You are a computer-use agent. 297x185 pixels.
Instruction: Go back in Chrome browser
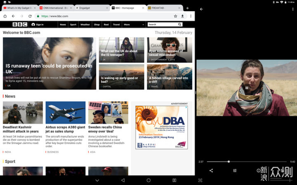point(13,16)
